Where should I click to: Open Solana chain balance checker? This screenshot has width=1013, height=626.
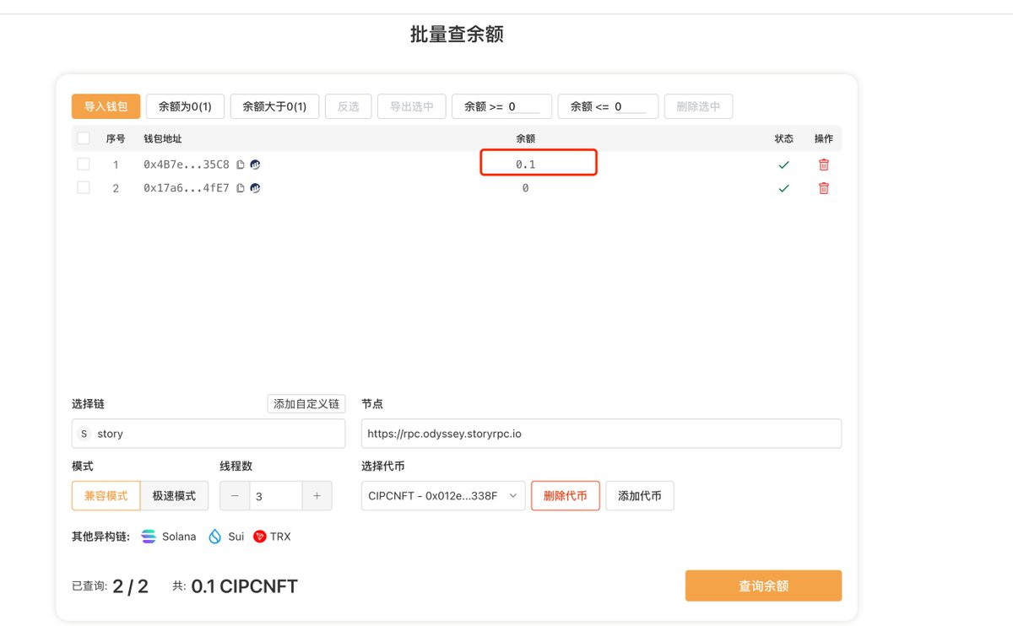tap(168, 537)
